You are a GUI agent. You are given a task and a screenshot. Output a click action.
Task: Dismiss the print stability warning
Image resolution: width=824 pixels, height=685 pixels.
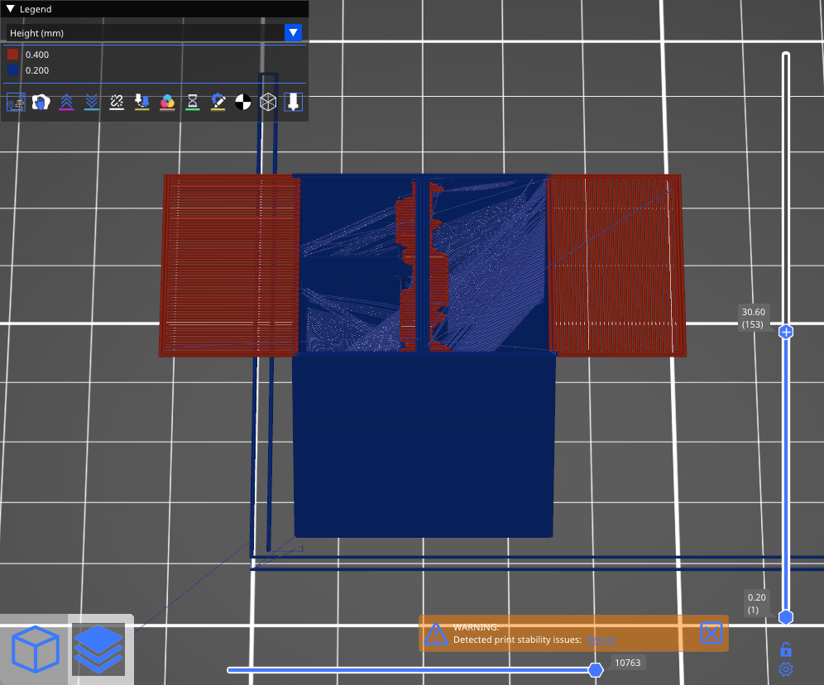(x=711, y=634)
